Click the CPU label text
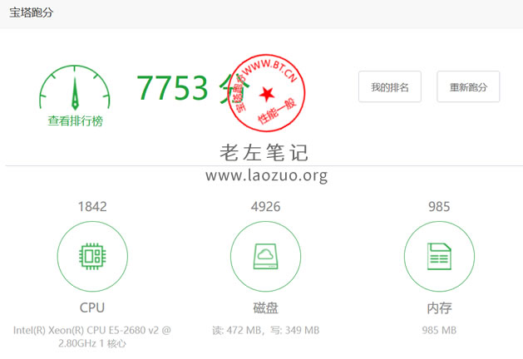523x359 pixels. (x=92, y=307)
